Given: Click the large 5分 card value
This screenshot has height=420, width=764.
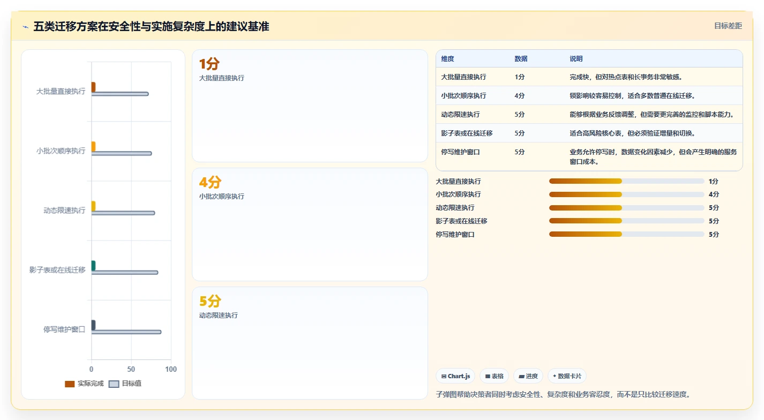Looking at the screenshot, I should pos(210,302).
